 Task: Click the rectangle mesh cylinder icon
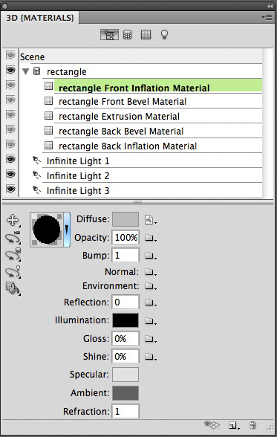point(36,71)
